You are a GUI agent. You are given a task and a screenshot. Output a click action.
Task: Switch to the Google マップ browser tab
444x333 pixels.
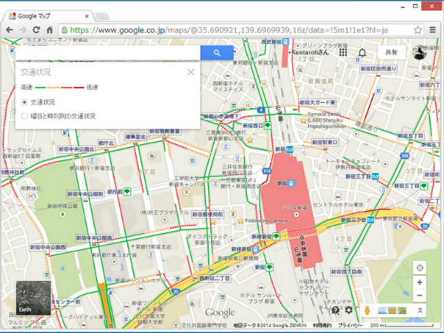[x=47, y=16]
